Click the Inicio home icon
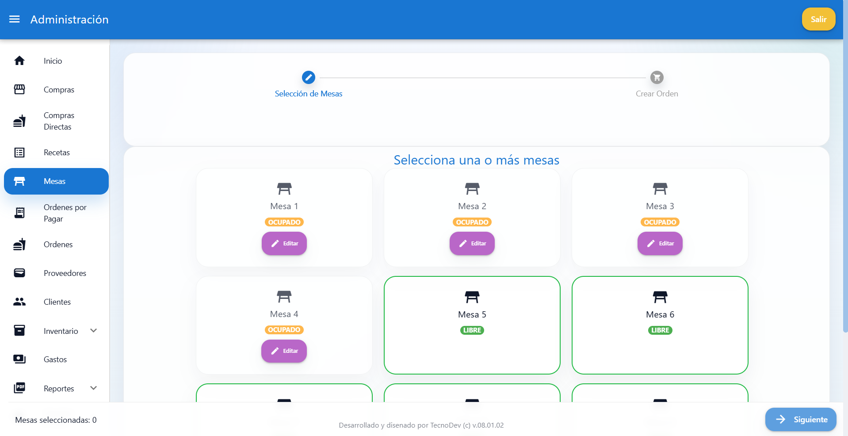848x436 pixels. (x=19, y=61)
